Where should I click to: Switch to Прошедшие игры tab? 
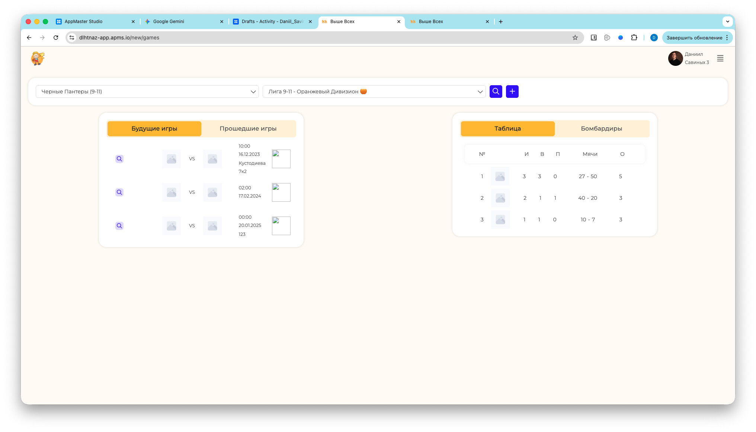pos(248,129)
